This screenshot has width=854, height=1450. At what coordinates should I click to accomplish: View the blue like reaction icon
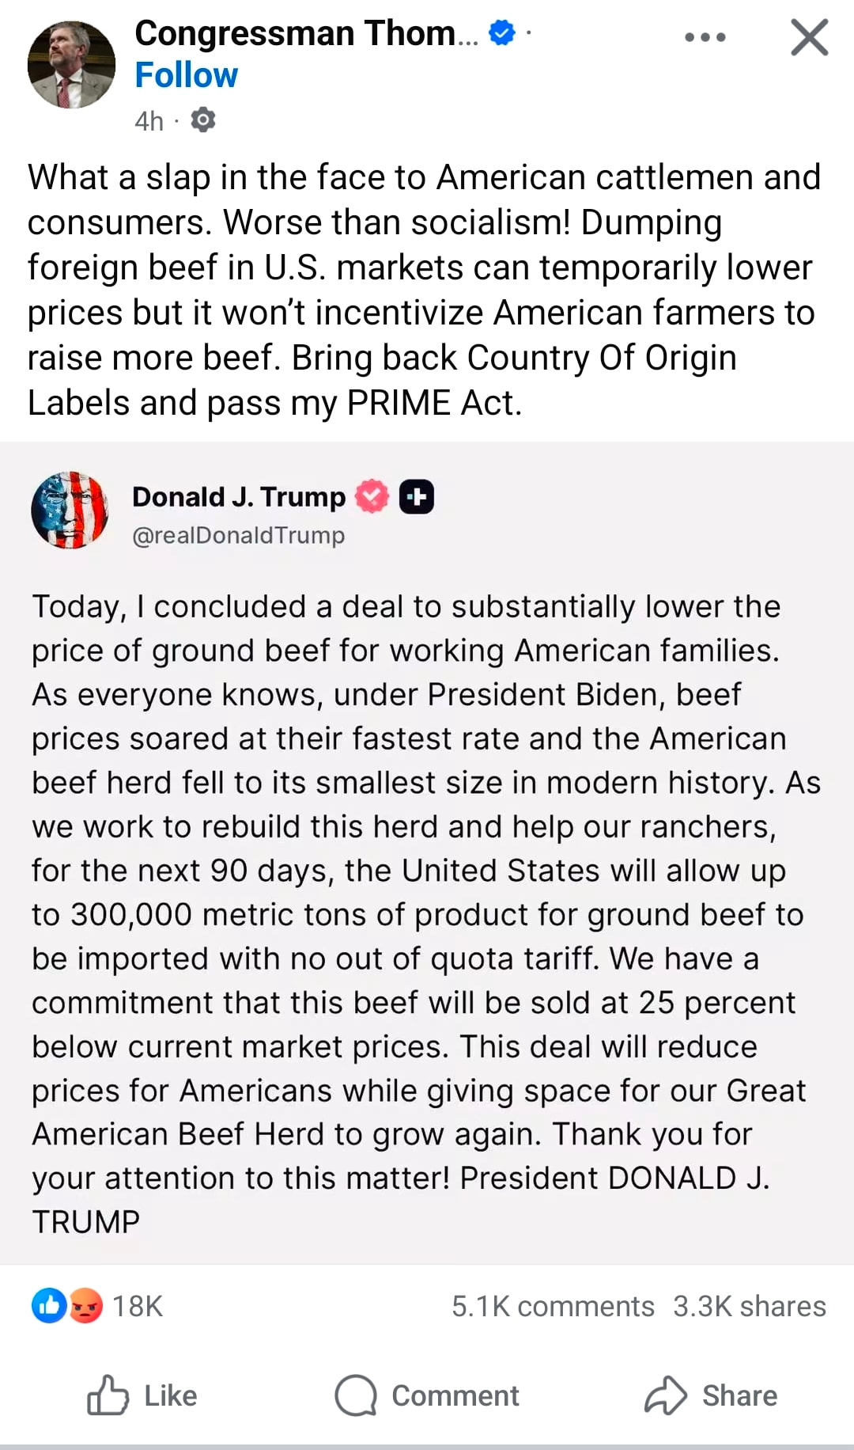point(49,1306)
